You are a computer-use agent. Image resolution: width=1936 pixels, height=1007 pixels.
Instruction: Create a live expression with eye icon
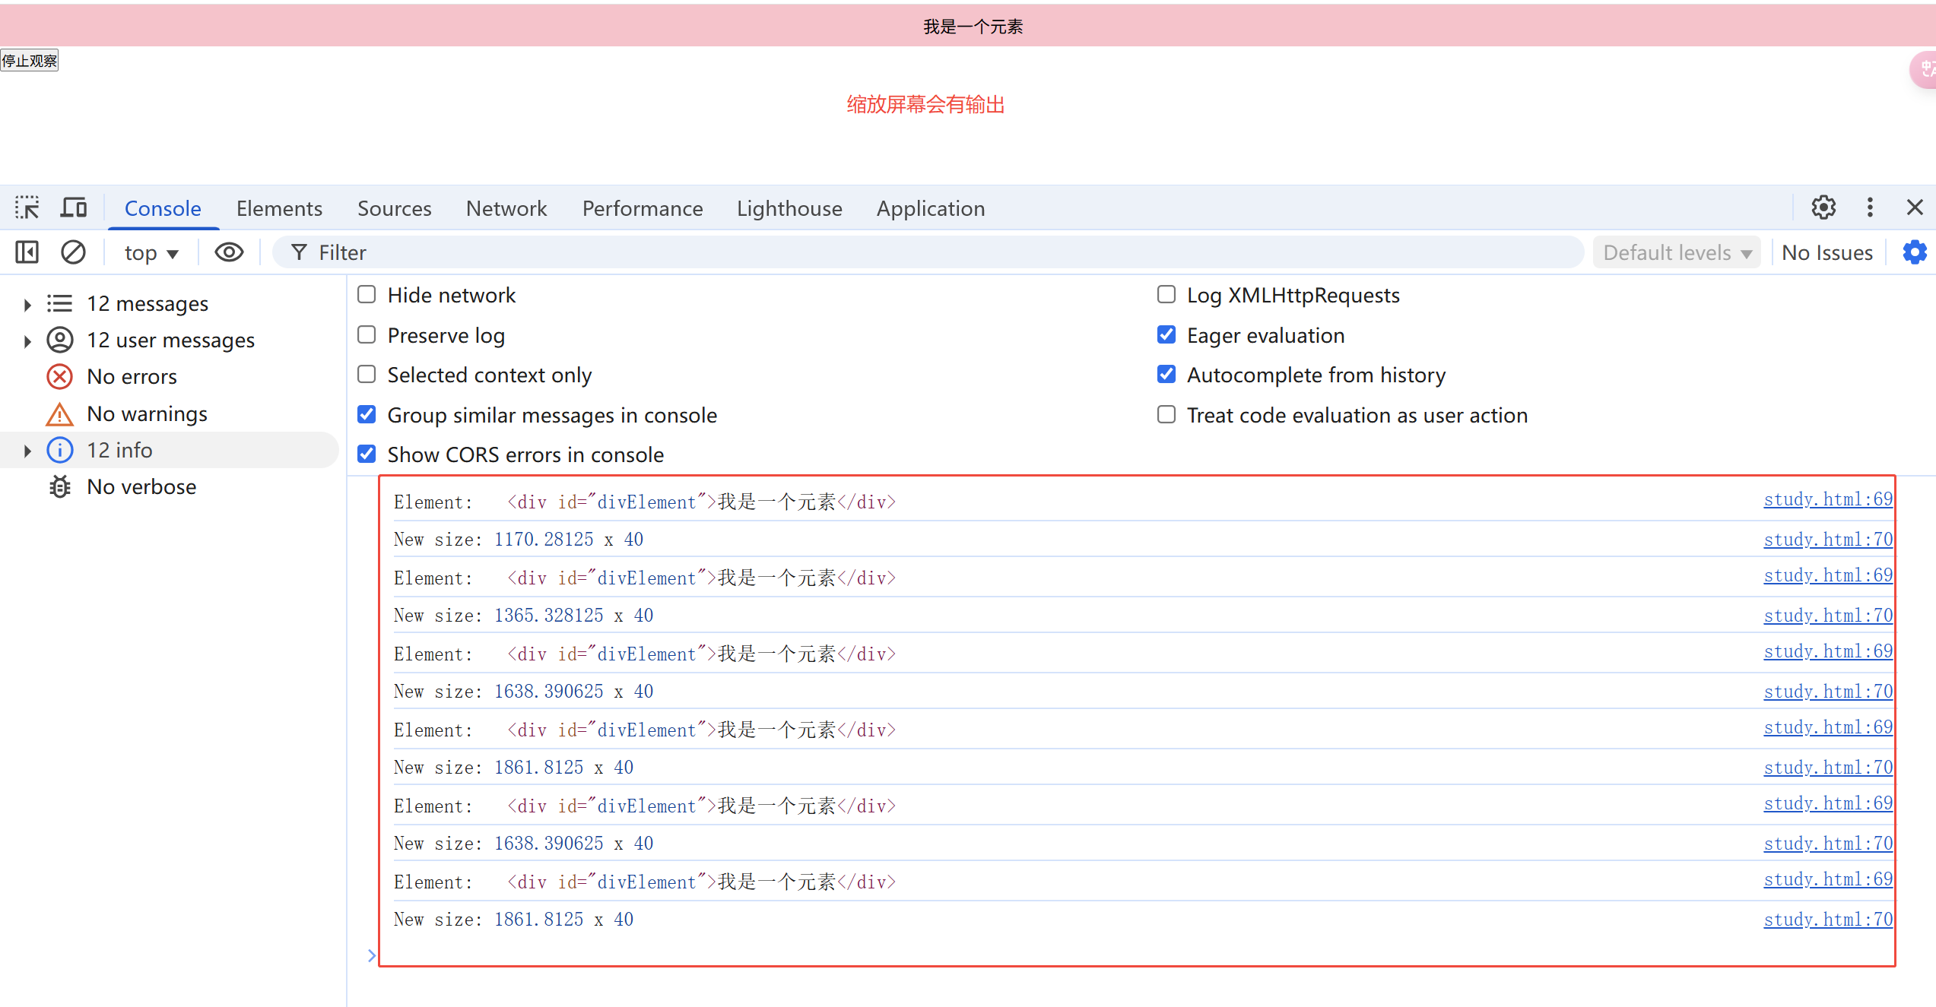coord(228,252)
